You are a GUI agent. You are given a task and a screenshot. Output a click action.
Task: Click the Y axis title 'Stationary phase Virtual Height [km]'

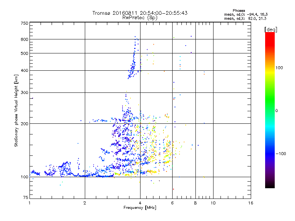click(16, 111)
